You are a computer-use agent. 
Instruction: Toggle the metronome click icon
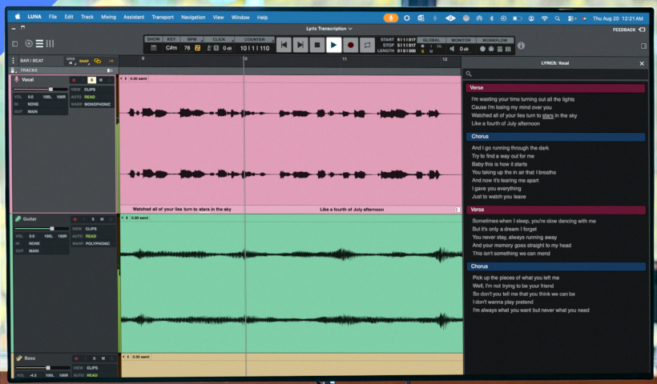(x=209, y=48)
